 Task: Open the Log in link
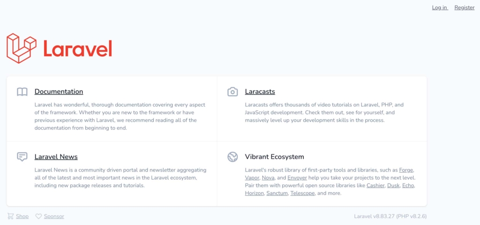click(440, 7)
